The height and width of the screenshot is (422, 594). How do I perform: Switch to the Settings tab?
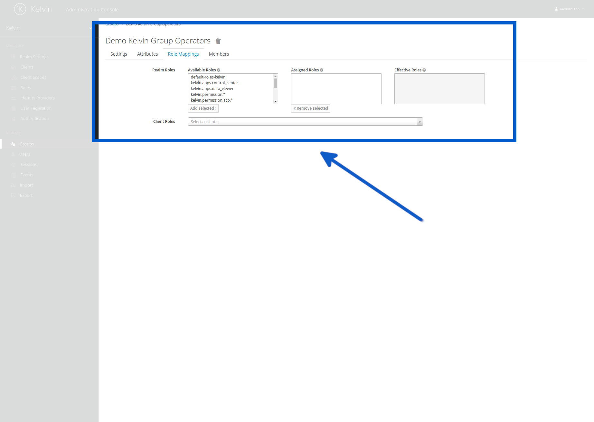click(x=118, y=54)
